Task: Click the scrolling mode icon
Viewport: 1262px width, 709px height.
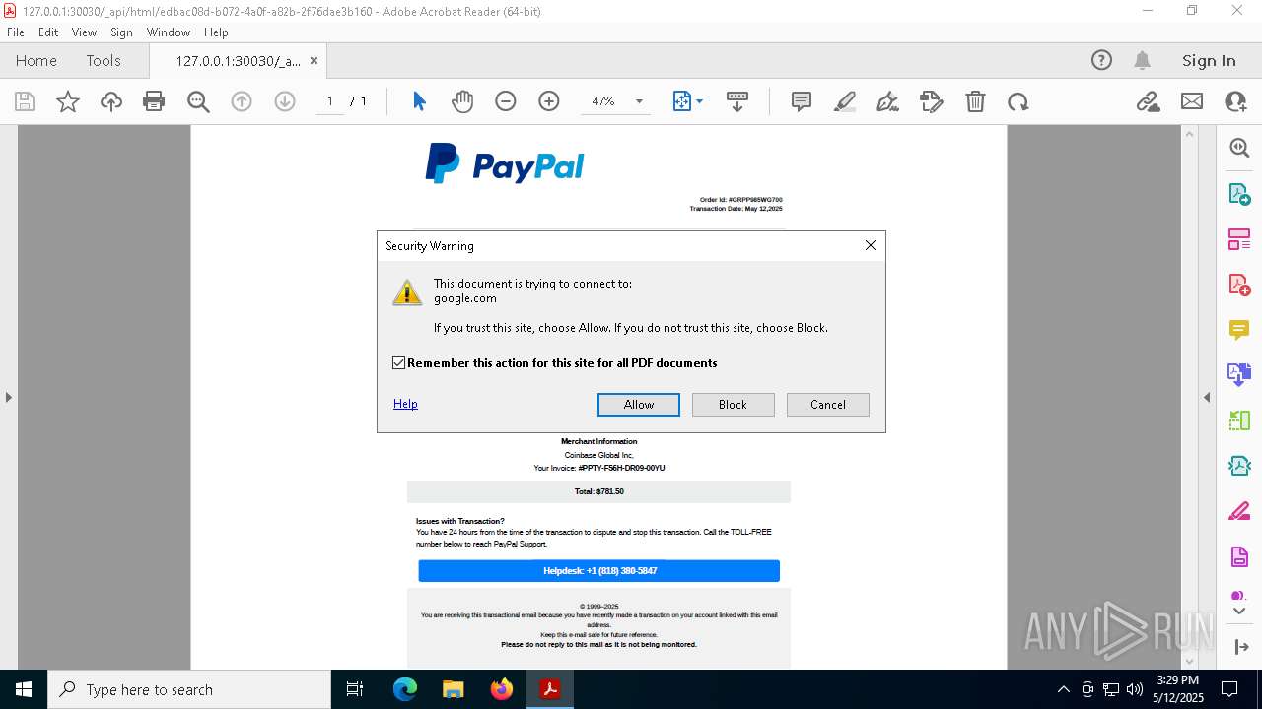Action: tap(736, 101)
